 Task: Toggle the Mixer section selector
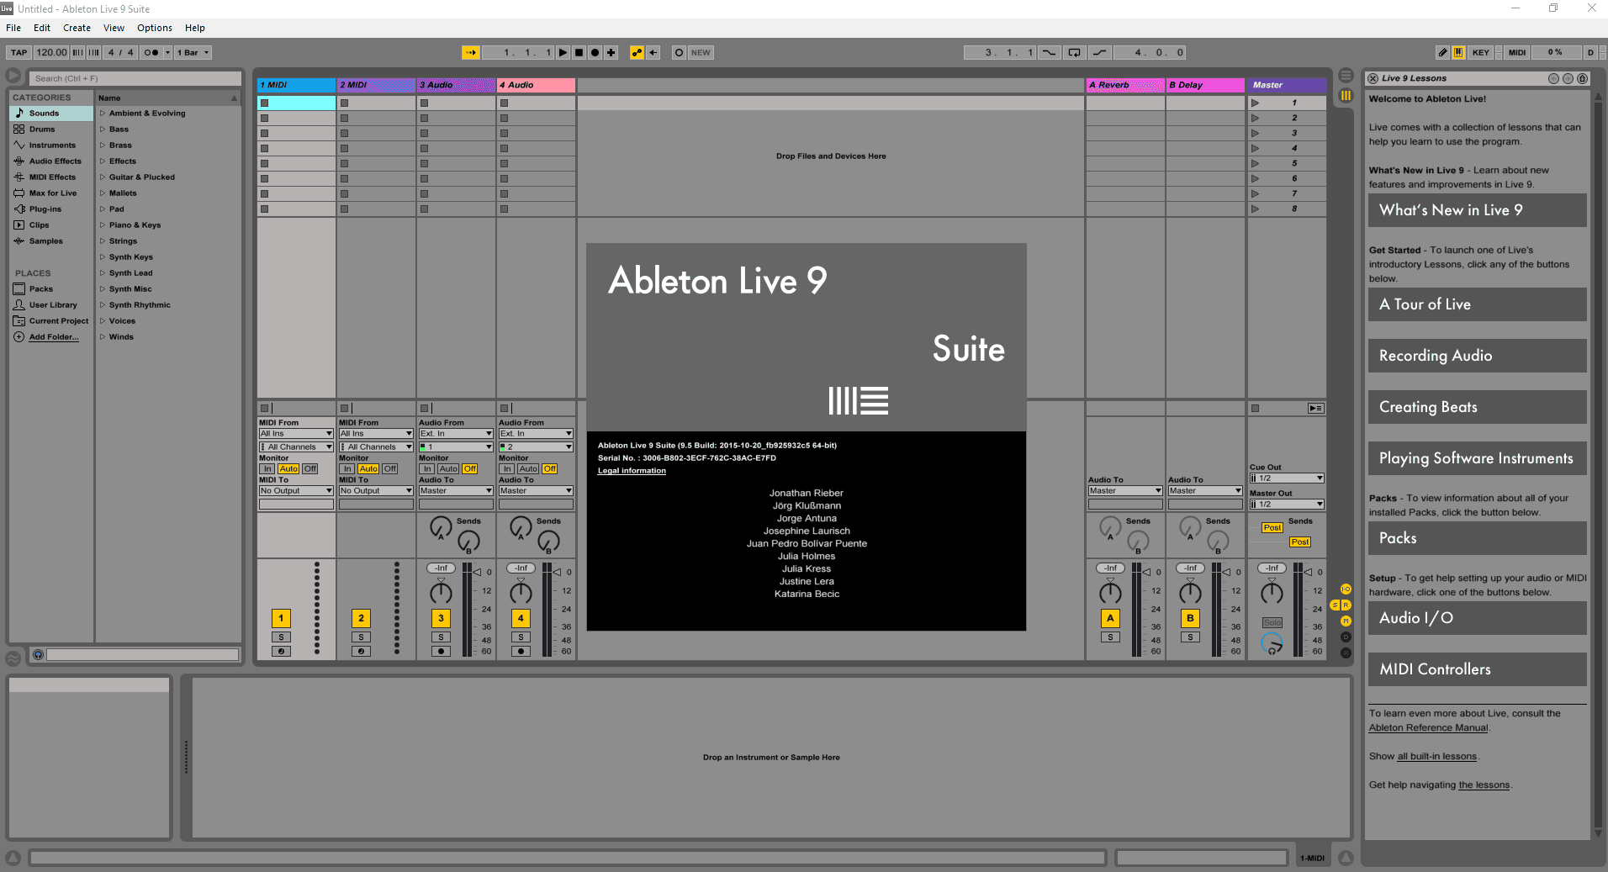pyautogui.click(x=1346, y=621)
